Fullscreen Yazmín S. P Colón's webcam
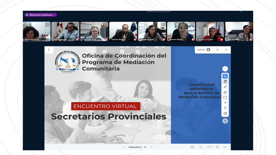 tap(221, 25)
